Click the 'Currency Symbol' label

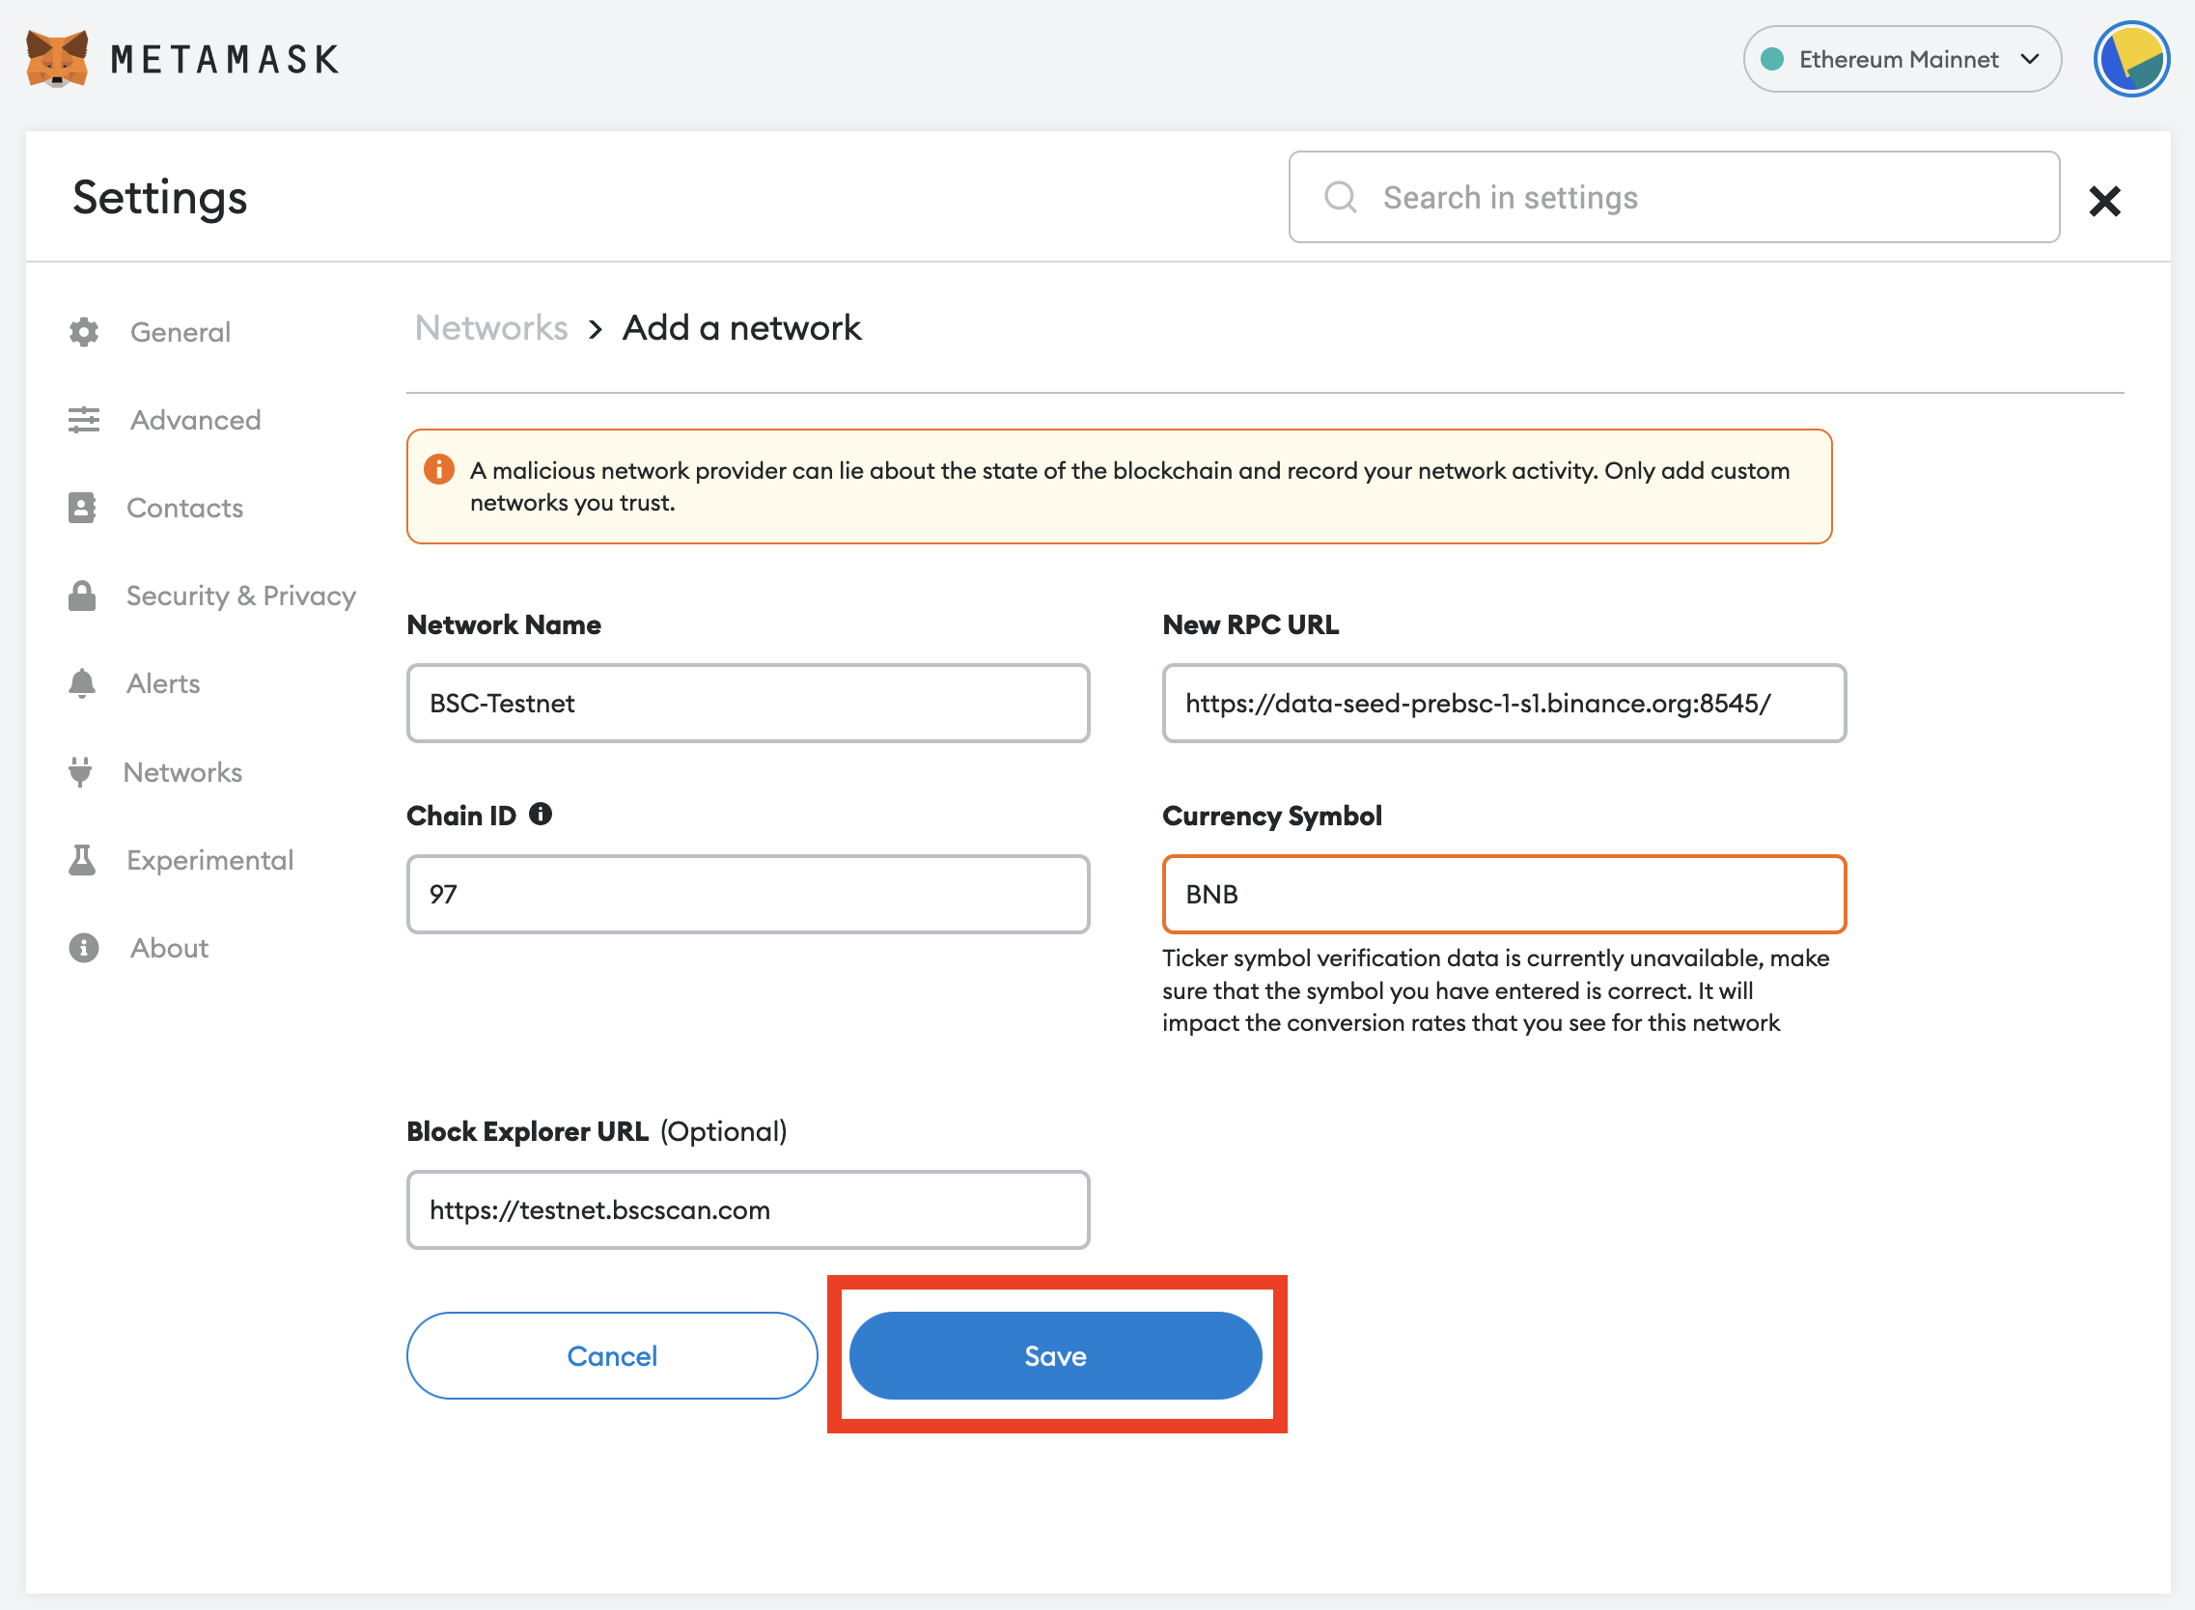click(1272, 816)
